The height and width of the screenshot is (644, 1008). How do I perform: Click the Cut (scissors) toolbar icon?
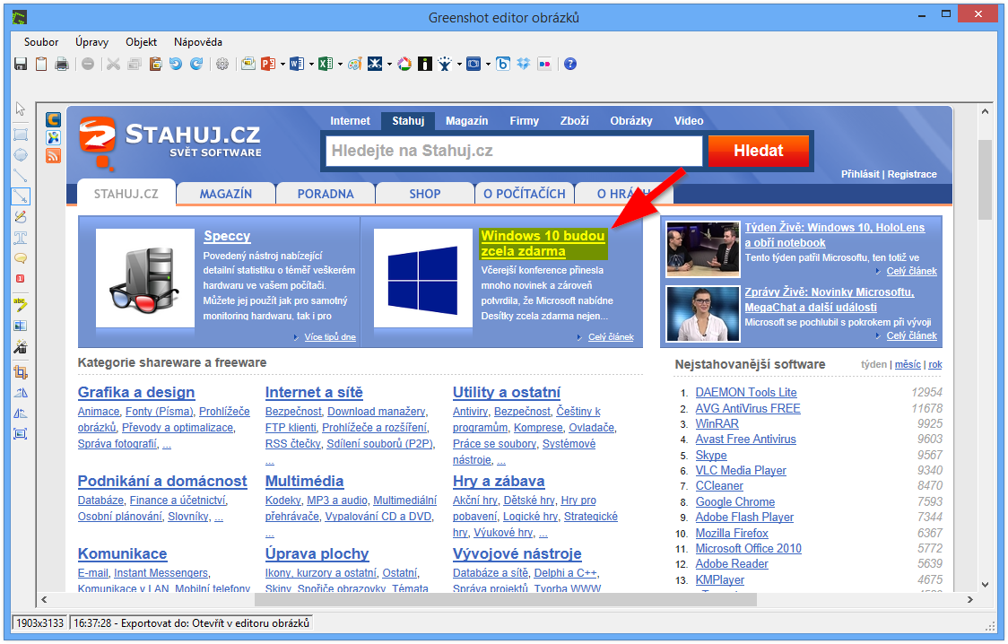[113, 64]
